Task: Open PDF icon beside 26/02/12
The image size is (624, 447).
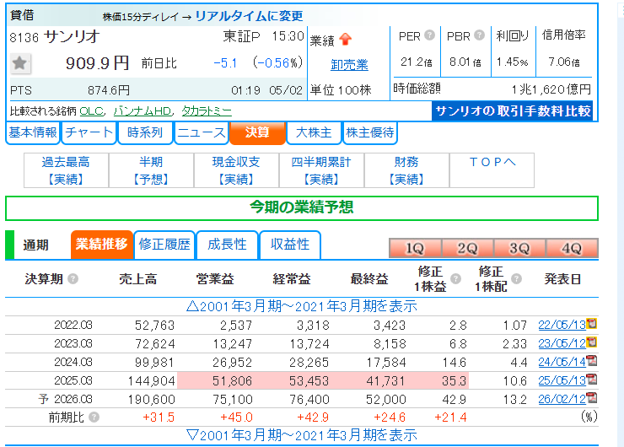Action: (592, 397)
